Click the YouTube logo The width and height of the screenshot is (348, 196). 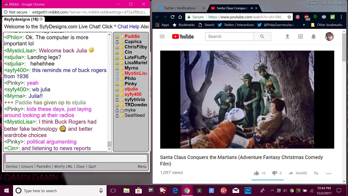click(183, 37)
